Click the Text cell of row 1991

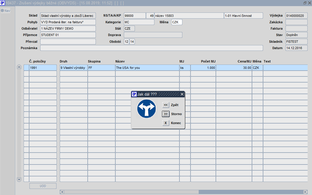click(x=285, y=68)
